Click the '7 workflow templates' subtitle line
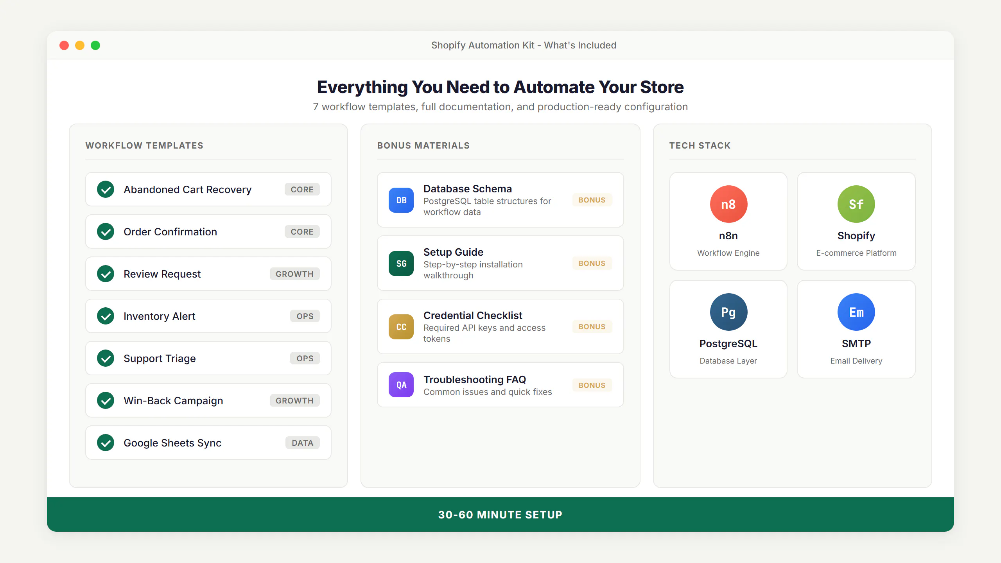1001x563 pixels. coord(500,107)
